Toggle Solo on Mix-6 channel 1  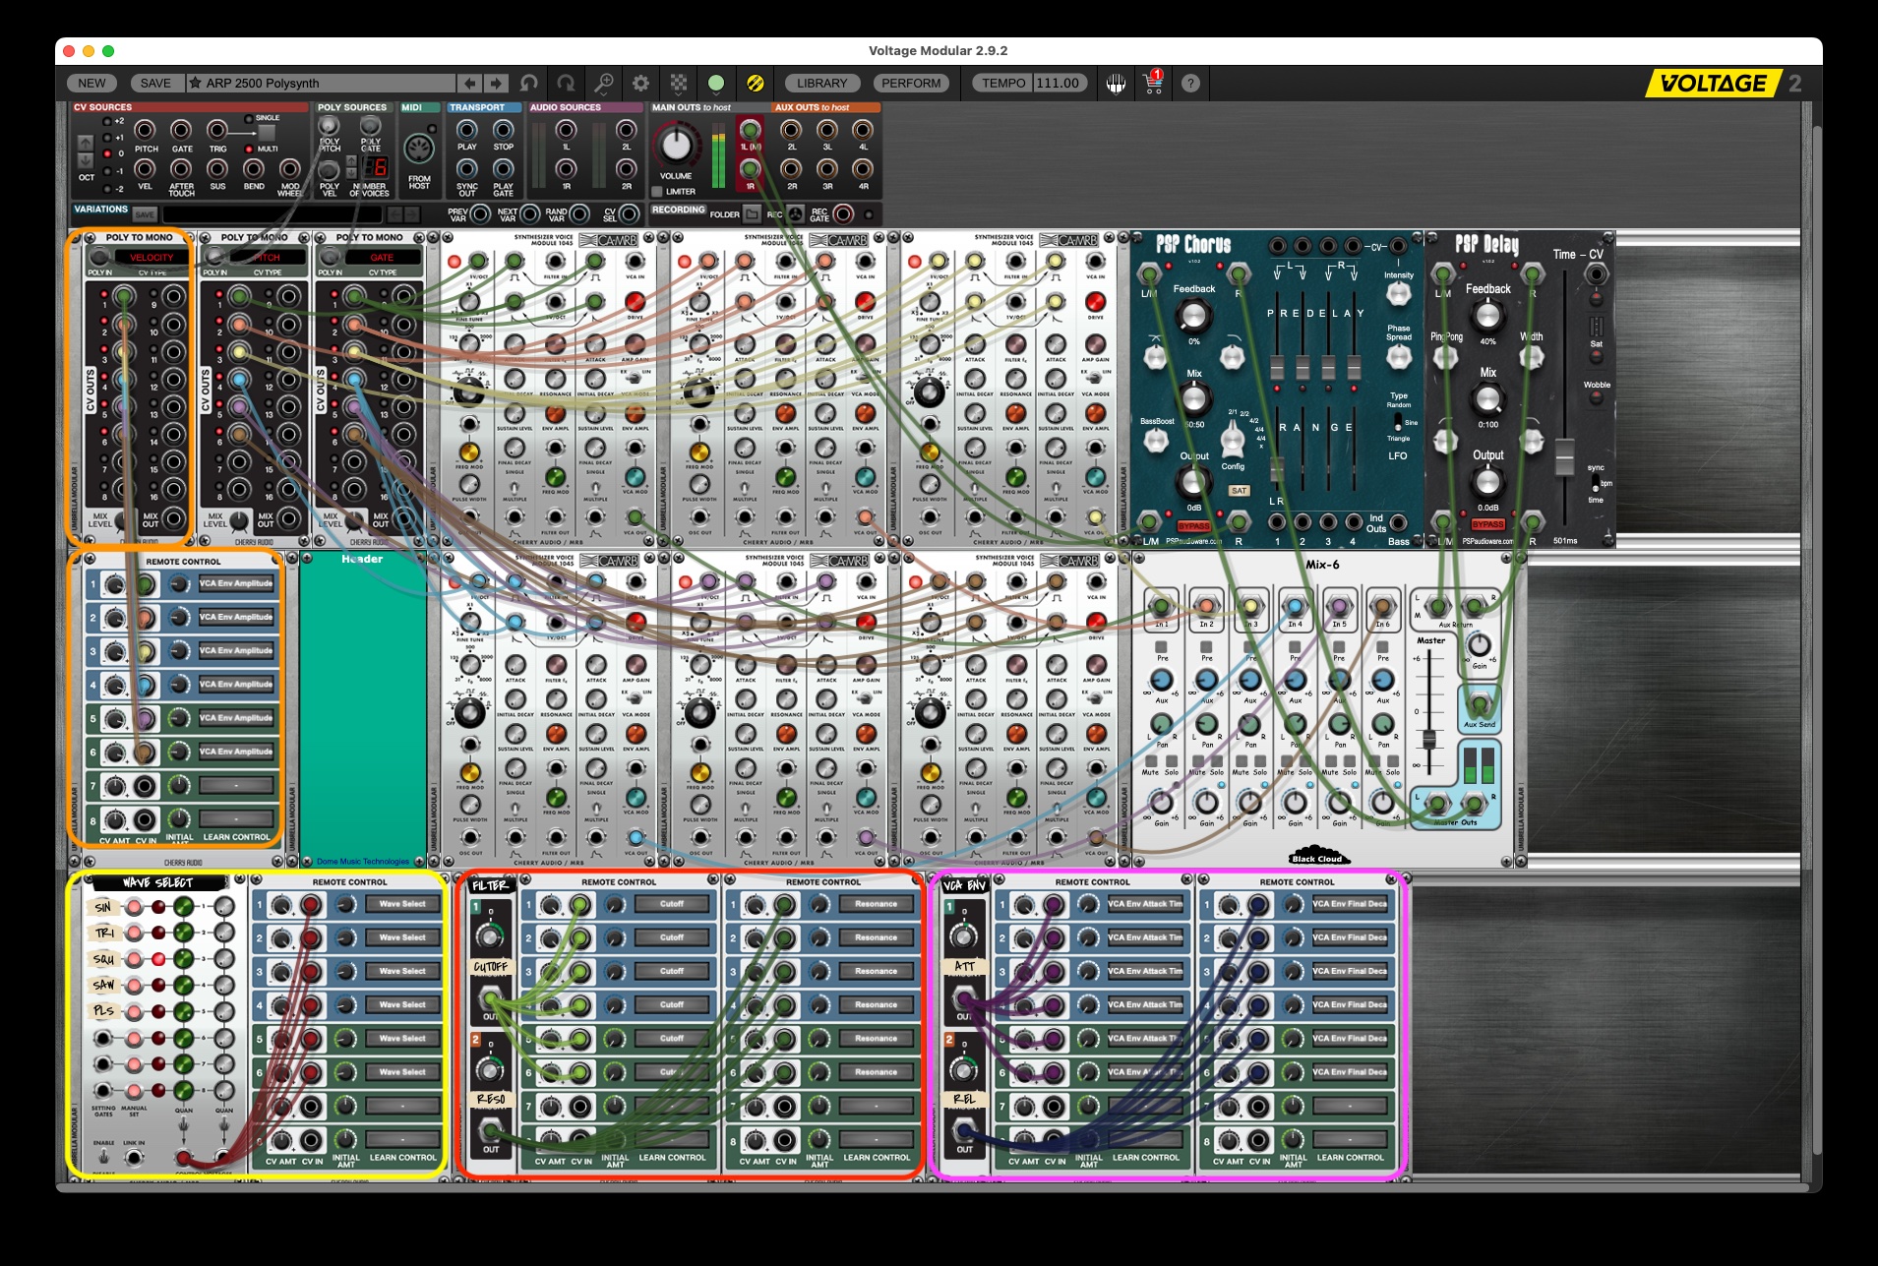coord(1172,760)
